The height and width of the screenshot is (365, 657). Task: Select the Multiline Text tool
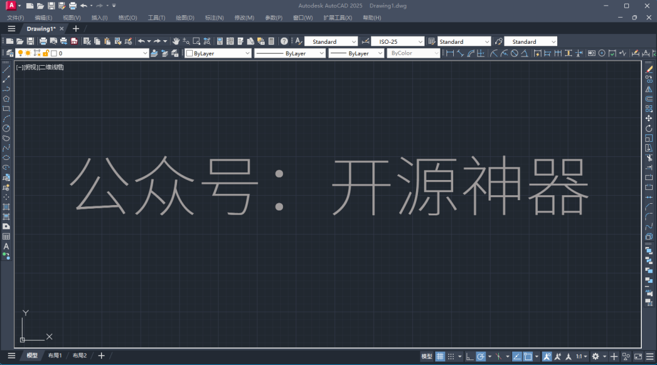pos(6,247)
